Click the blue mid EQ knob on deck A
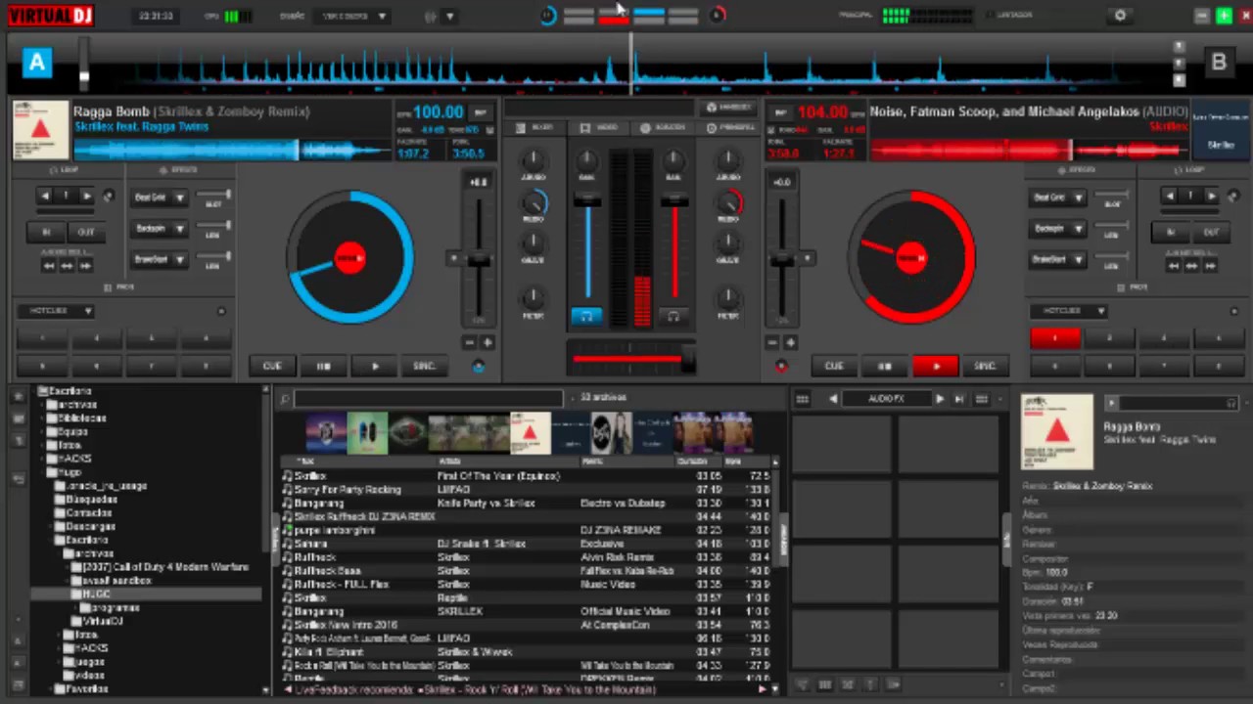The width and height of the screenshot is (1253, 704). [x=534, y=201]
